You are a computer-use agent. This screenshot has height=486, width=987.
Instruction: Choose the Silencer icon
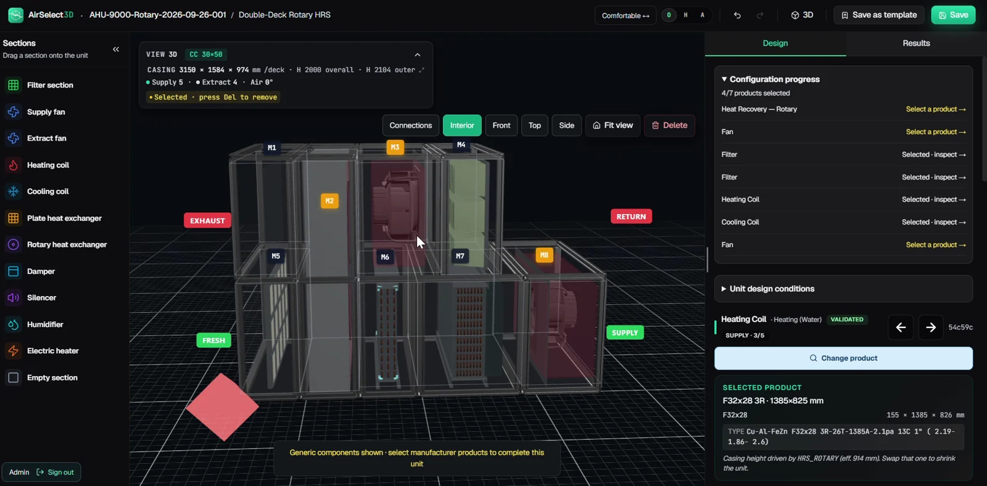point(14,298)
